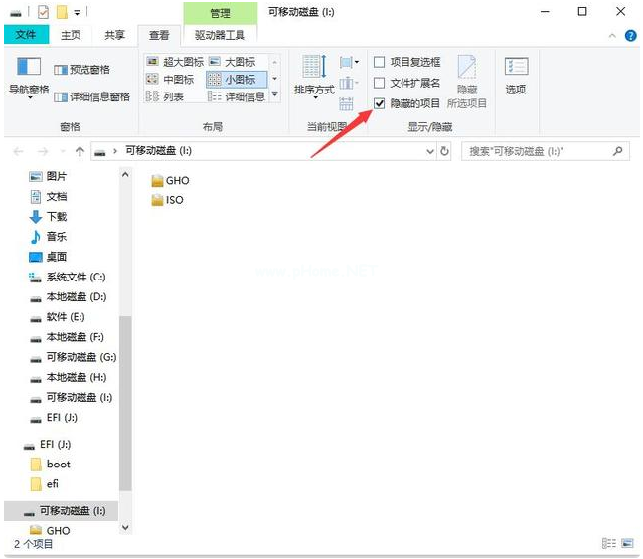Viewport: 643px width, 559px height.
Task: Switch to the Drive Tools (驱动器工具) tab
Action: [221, 35]
